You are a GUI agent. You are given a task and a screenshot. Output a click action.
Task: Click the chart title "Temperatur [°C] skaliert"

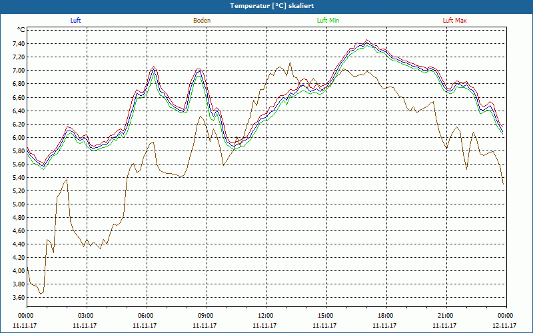[x=272, y=6]
